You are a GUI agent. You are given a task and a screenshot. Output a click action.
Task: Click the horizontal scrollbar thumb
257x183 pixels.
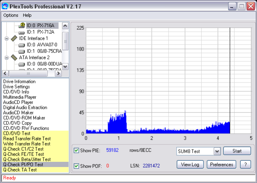click(x=28, y=74)
